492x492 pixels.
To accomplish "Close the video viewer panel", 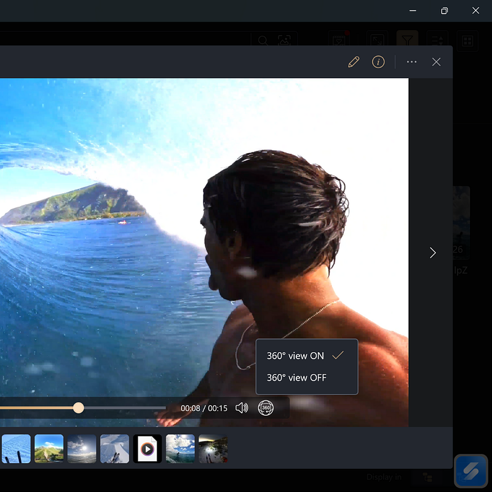I will (x=436, y=62).
